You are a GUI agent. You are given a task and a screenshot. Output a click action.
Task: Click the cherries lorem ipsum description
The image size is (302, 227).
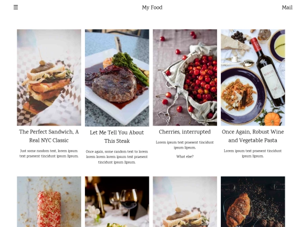pos(185,145)
